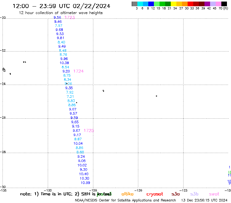231x203 pixels.
Task: Click the wave height value 9.56
Action: (x=57, y=17)
